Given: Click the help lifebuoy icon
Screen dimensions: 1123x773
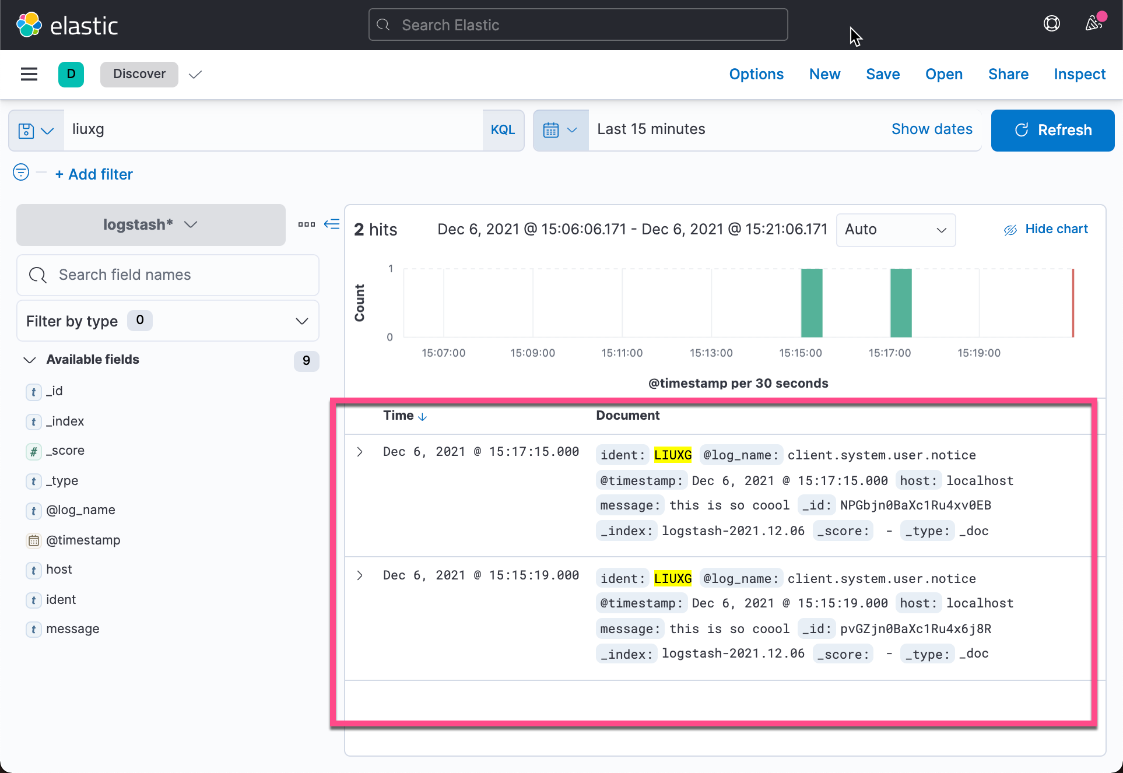Looking at the screenshot, I should 1051,24.
